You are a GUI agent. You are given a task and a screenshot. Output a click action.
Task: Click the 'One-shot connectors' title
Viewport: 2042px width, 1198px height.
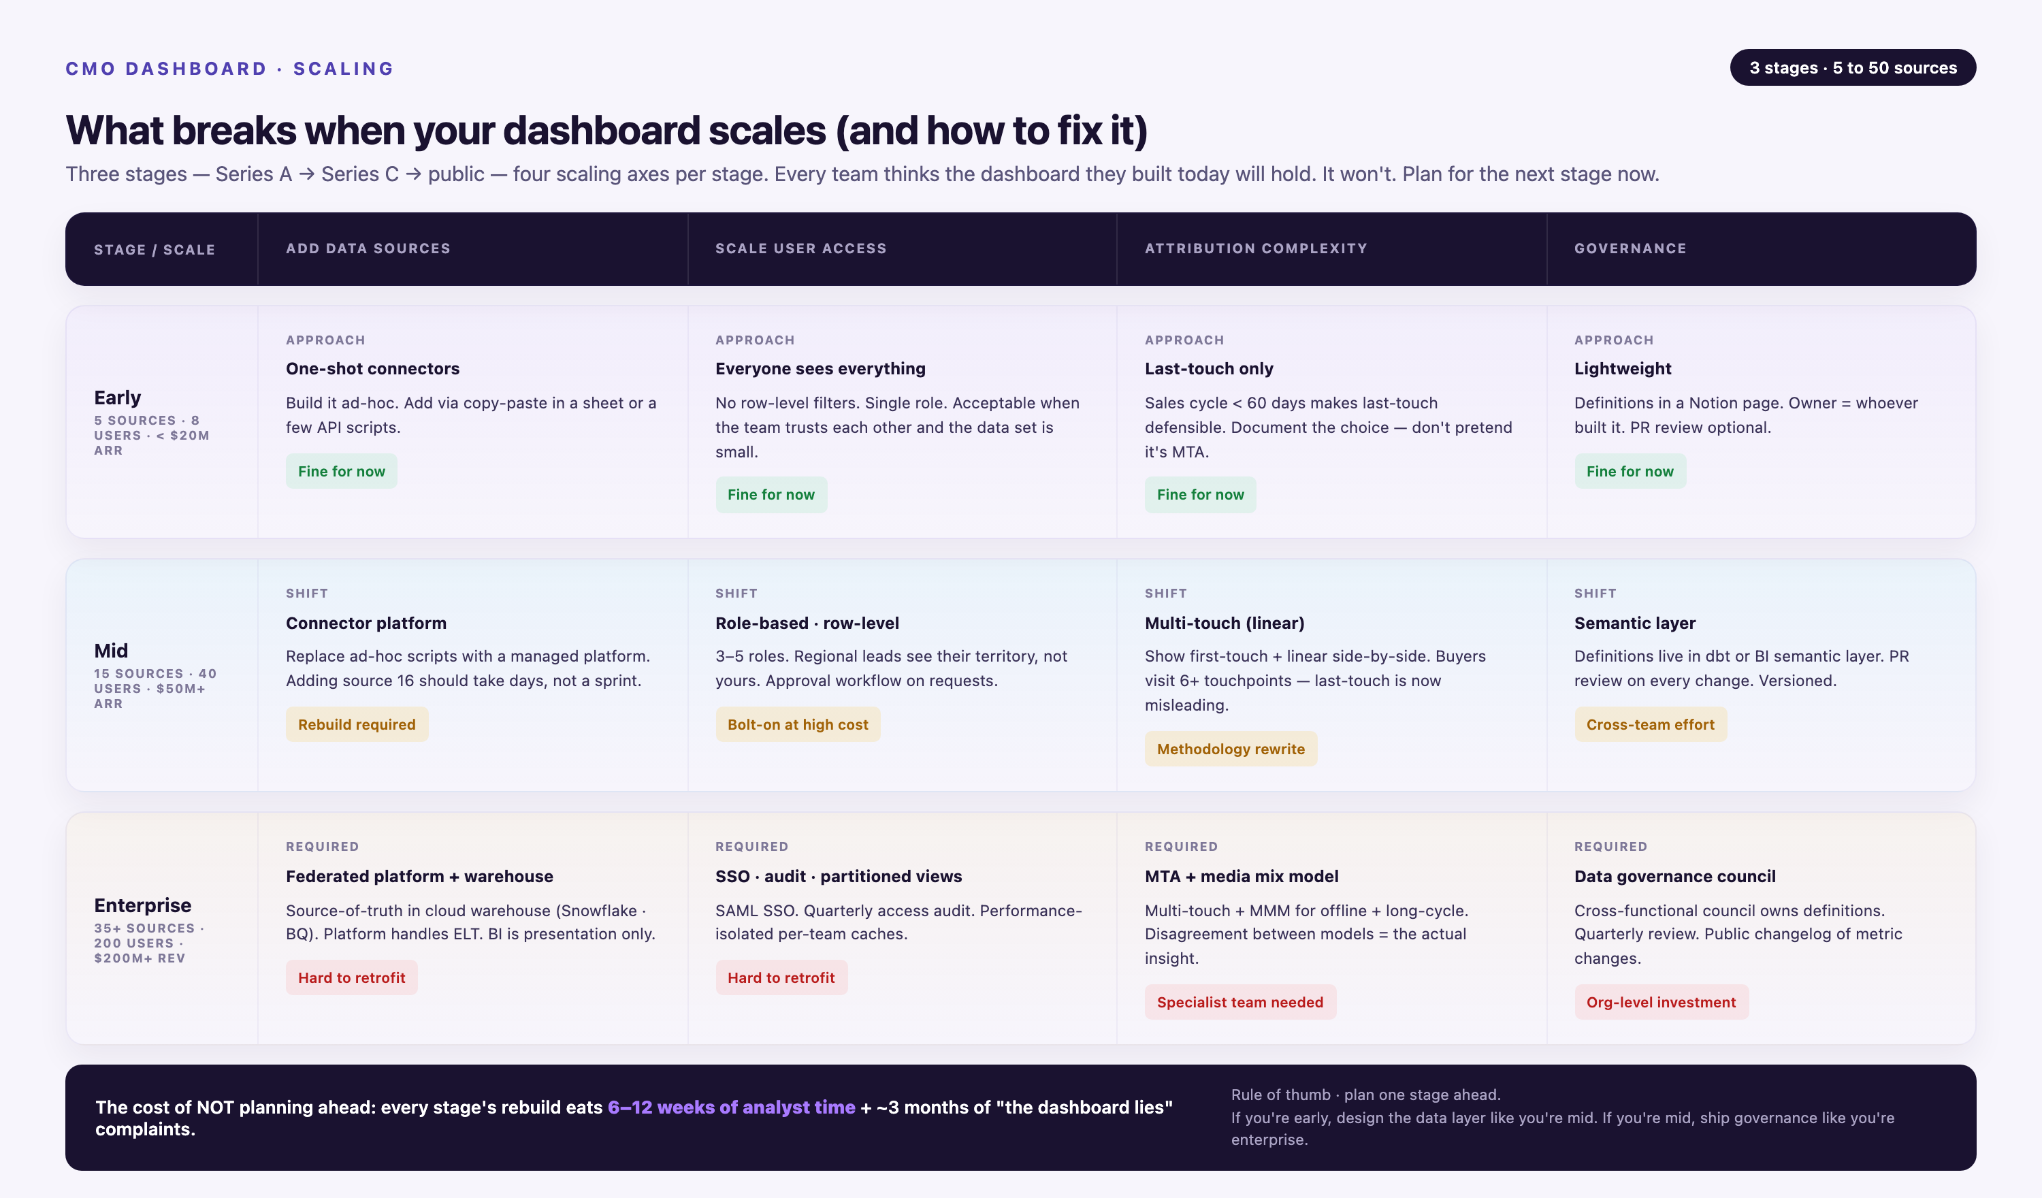tap(373, 369)
